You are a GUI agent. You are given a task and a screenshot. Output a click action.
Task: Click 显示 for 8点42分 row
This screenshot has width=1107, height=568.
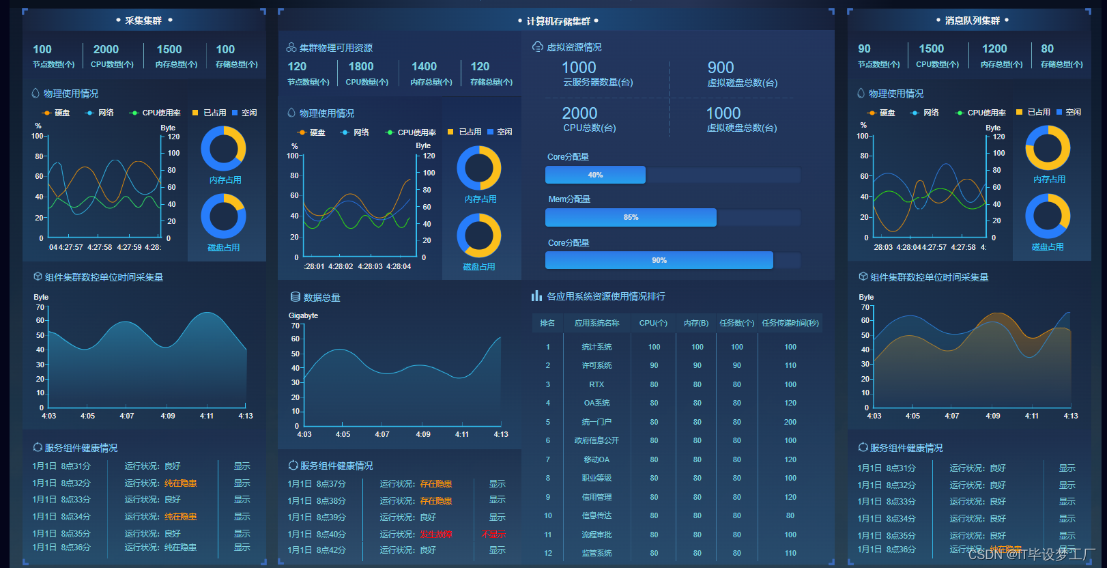(x=498, y=550)
